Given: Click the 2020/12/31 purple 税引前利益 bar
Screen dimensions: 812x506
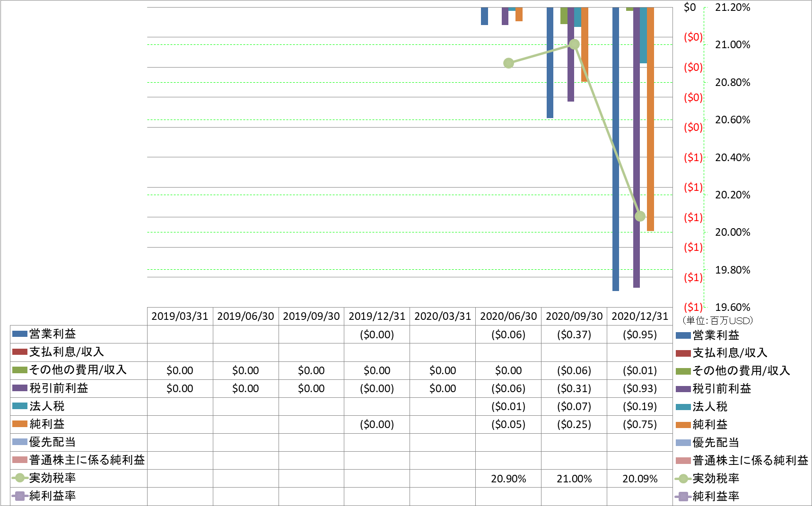Looking at the screenshot, I should (x=637, y=147).
